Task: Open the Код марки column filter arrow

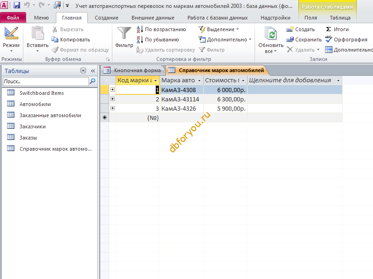Action: click(x=156, y=80)
